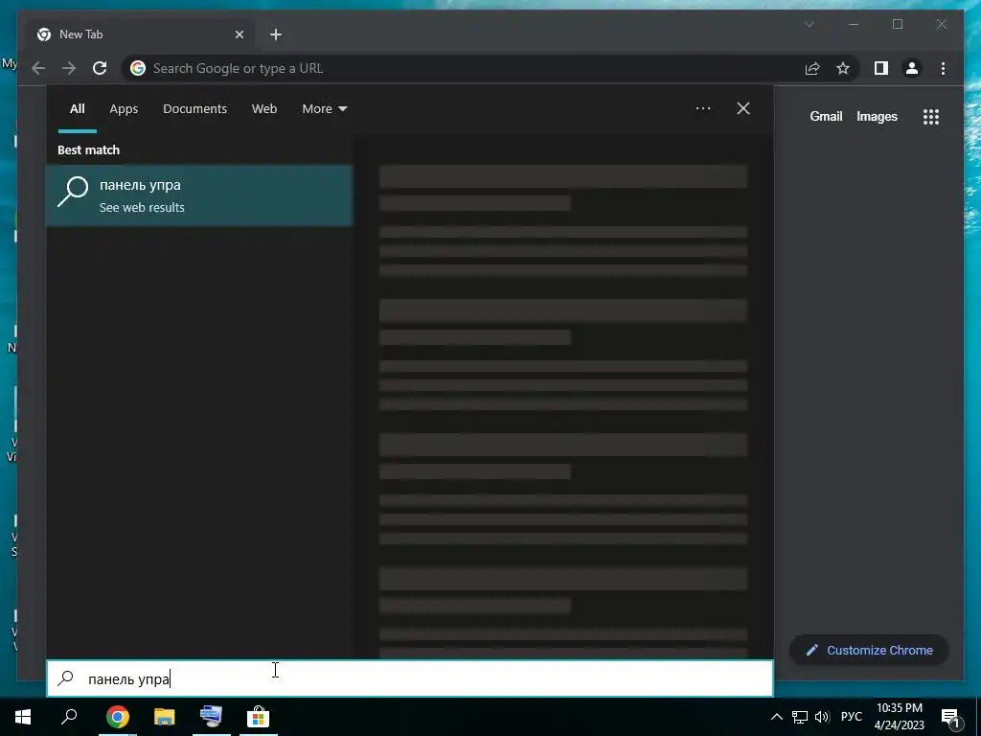Open File Explorer from taskbar
Screen dimensions: 981x736
tap(165, 717)
